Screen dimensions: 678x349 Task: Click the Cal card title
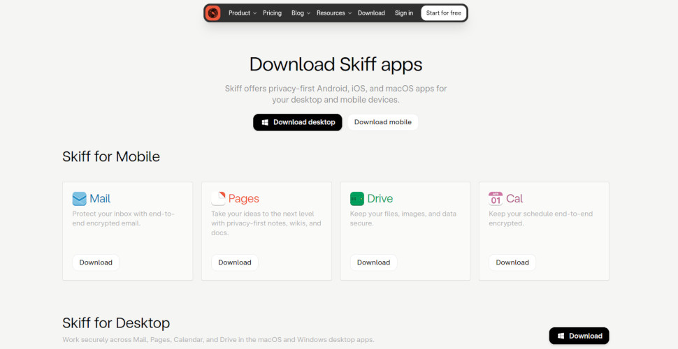(514, 199)
